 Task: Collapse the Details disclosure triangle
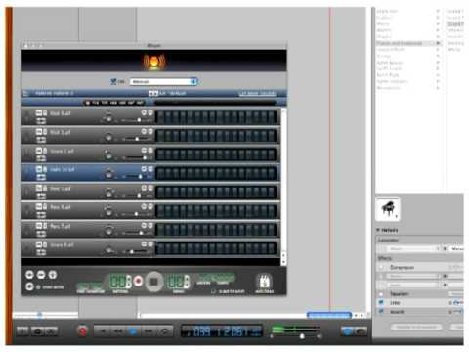coord(378,230)
